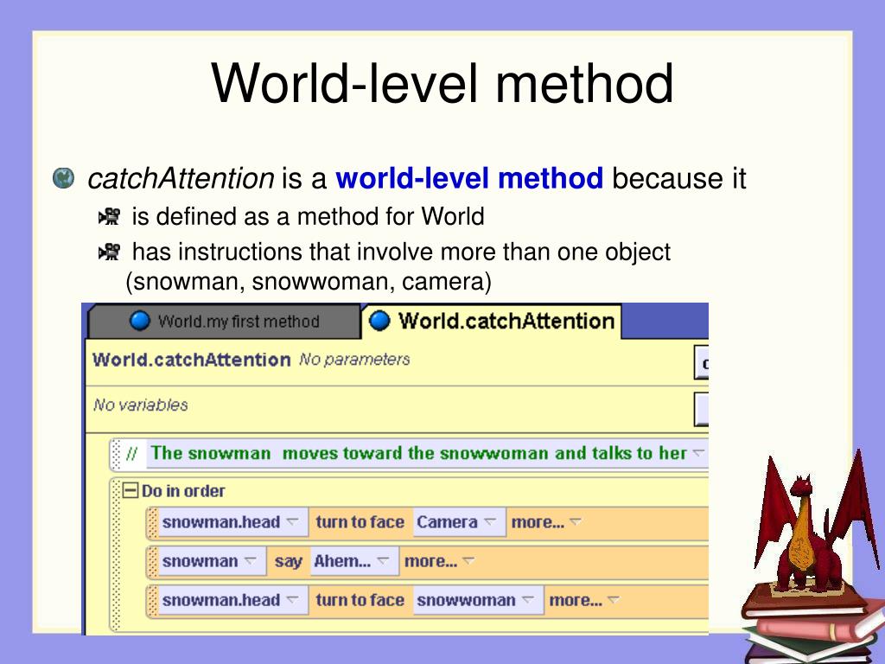Switch to World.my first method tab

pyautogui.click(x=224, y=322)
